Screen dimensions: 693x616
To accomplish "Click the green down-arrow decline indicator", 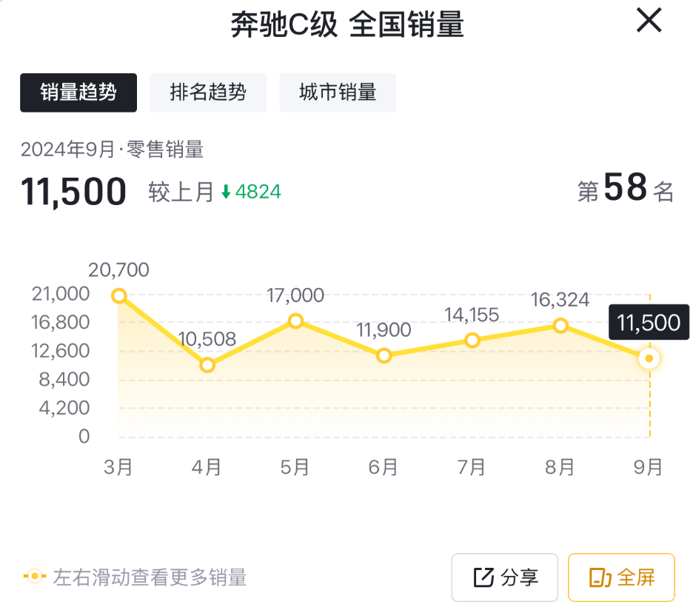I will [x=227, y=192].
